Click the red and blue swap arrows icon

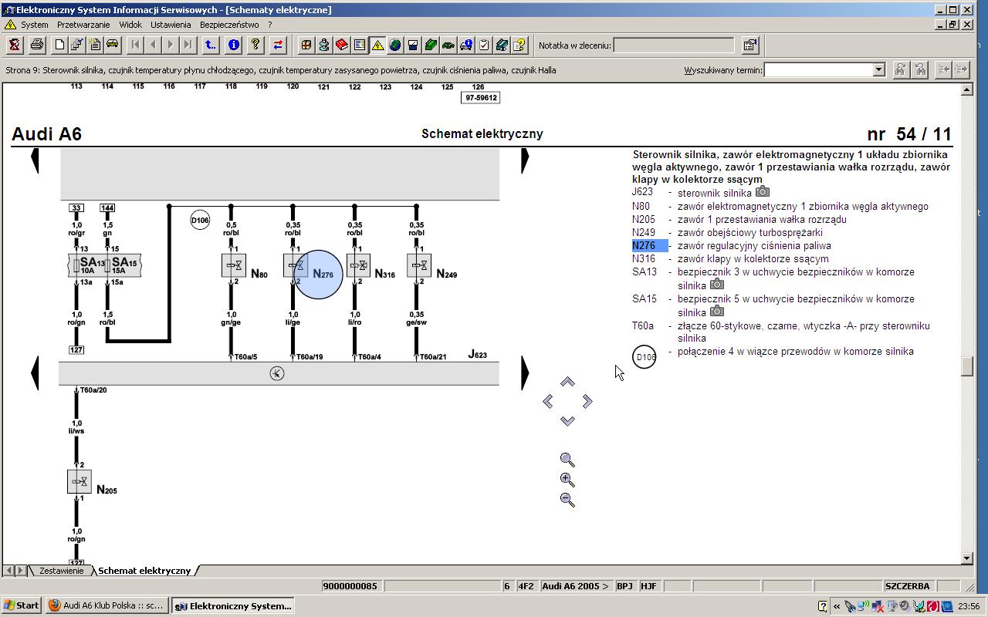(x=278, y=45)
